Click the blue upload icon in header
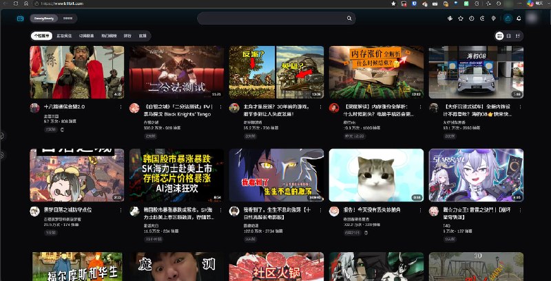The width and height of the screenshot is (551, 281). [508, 19]
